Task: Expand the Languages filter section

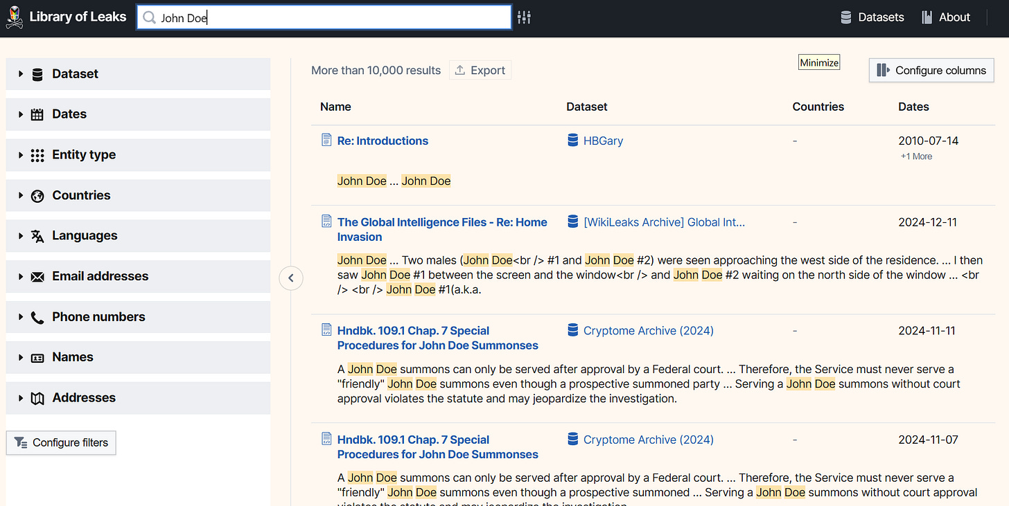Action: (x=138, y=236)
